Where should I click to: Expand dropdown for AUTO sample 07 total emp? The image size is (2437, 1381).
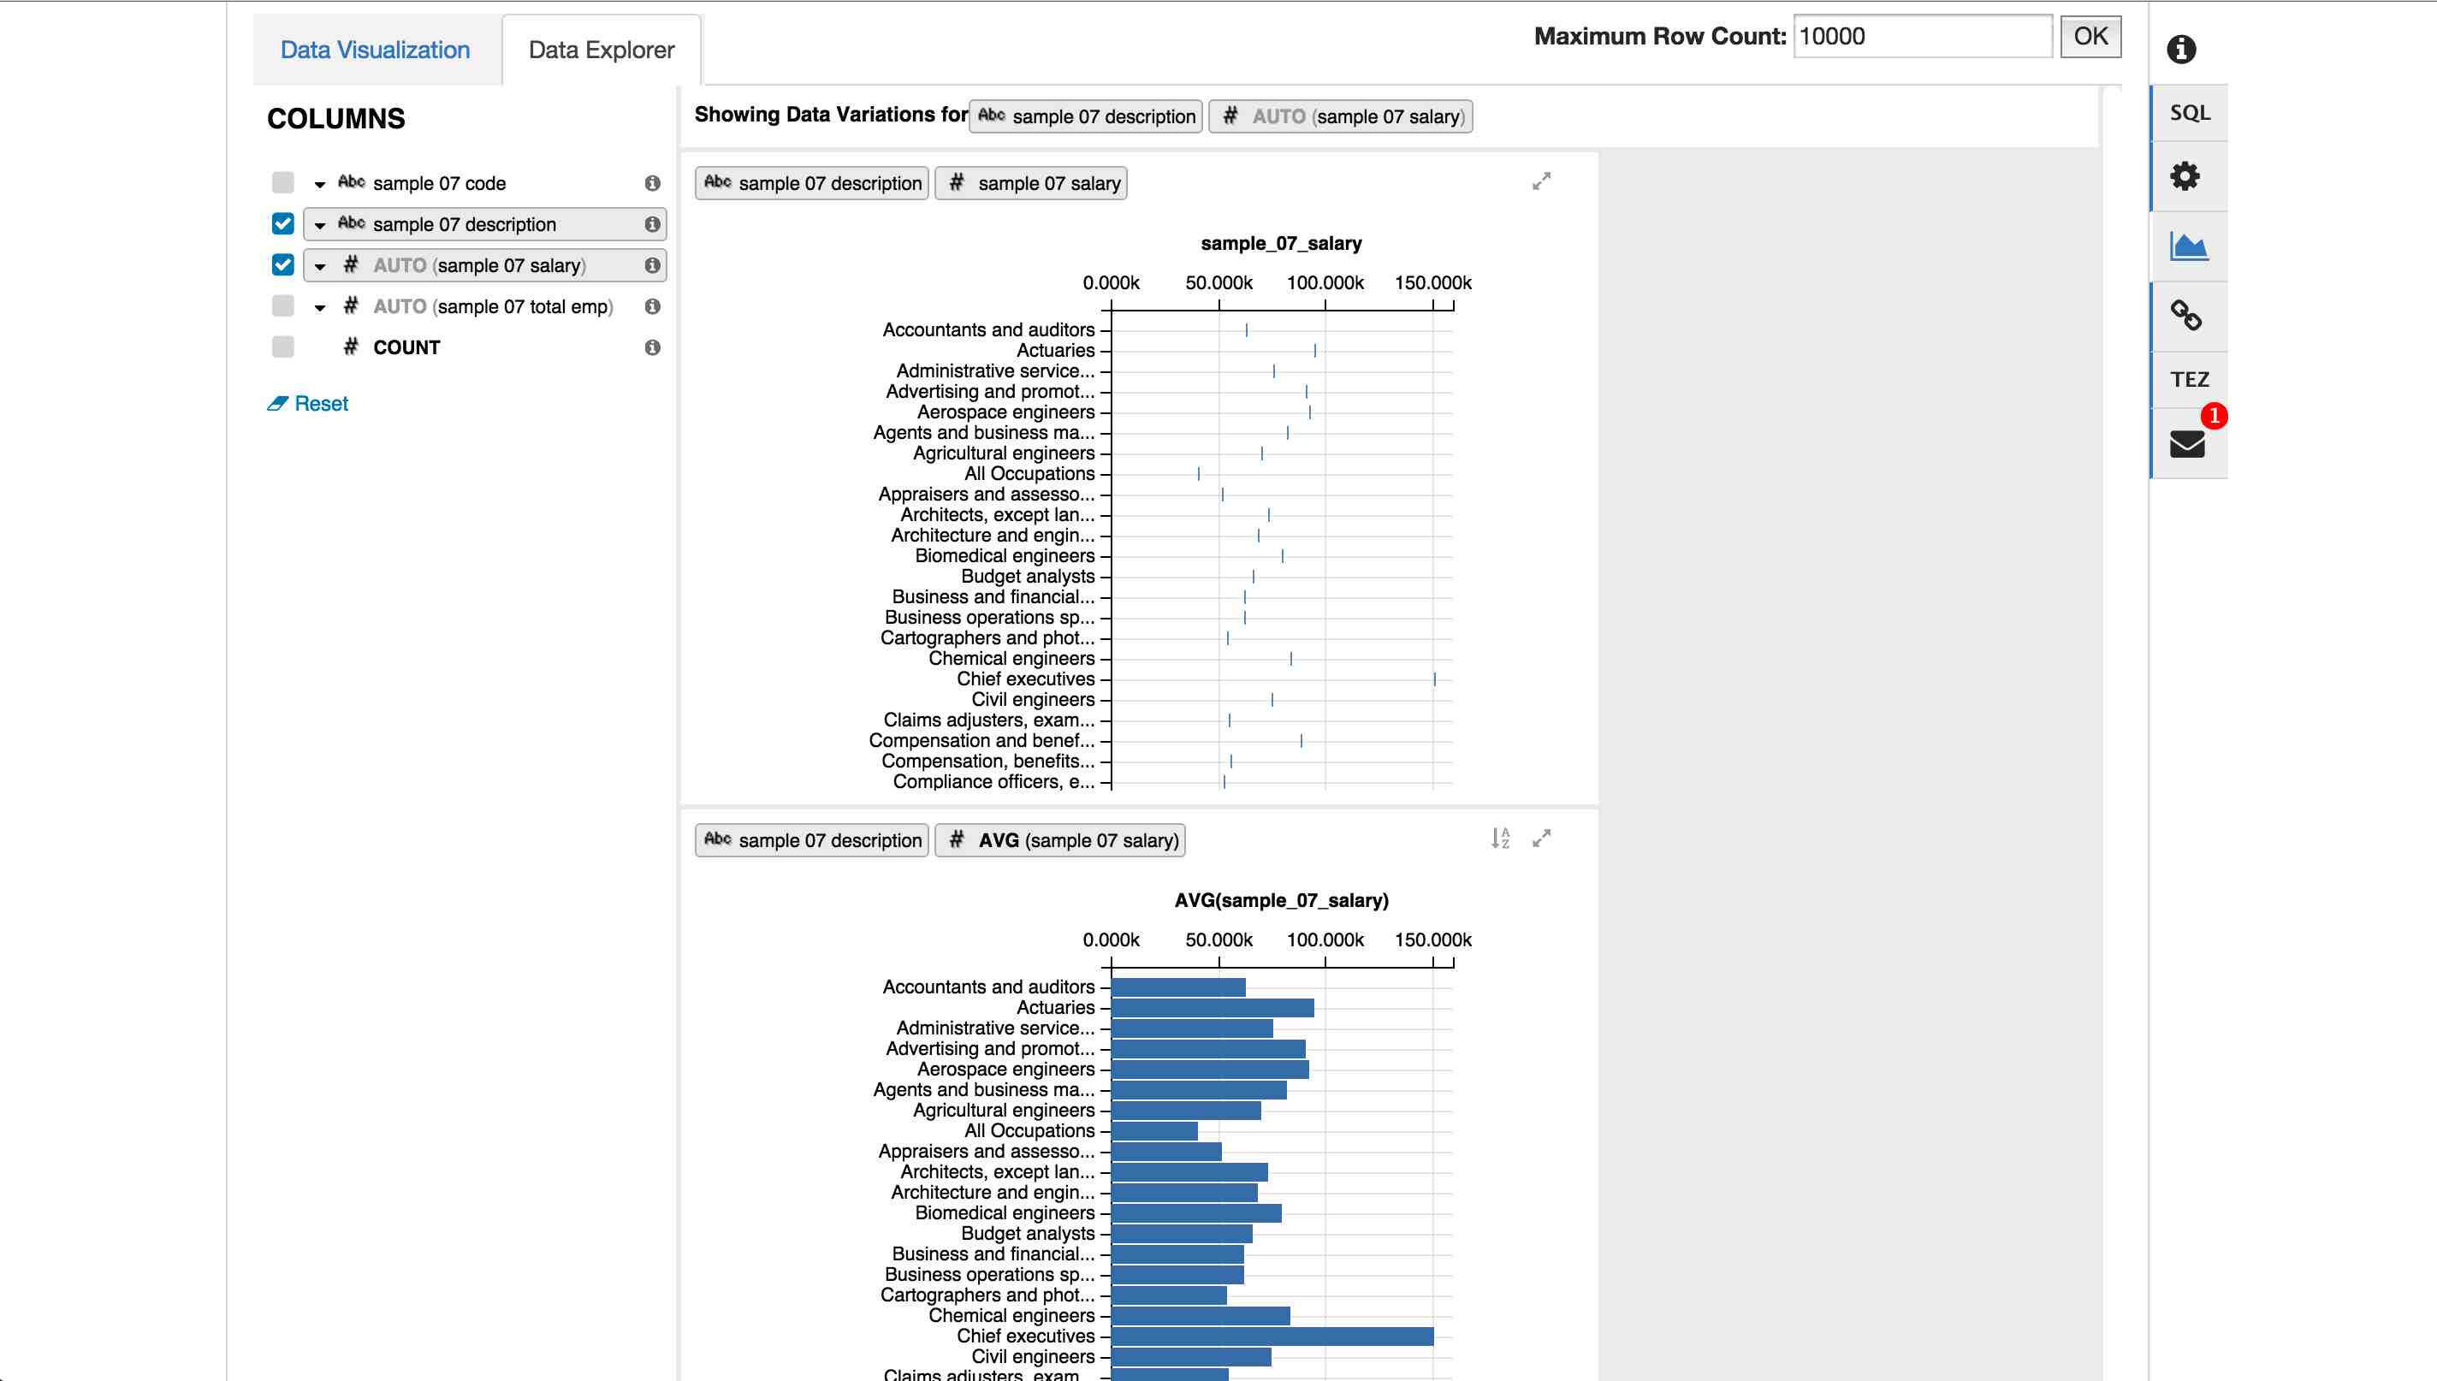(321, 306)
